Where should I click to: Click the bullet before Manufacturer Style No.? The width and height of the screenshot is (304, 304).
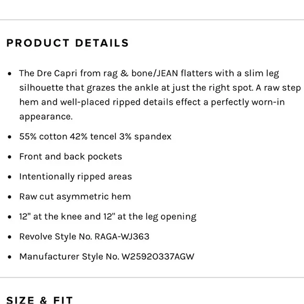click(9, 257)
